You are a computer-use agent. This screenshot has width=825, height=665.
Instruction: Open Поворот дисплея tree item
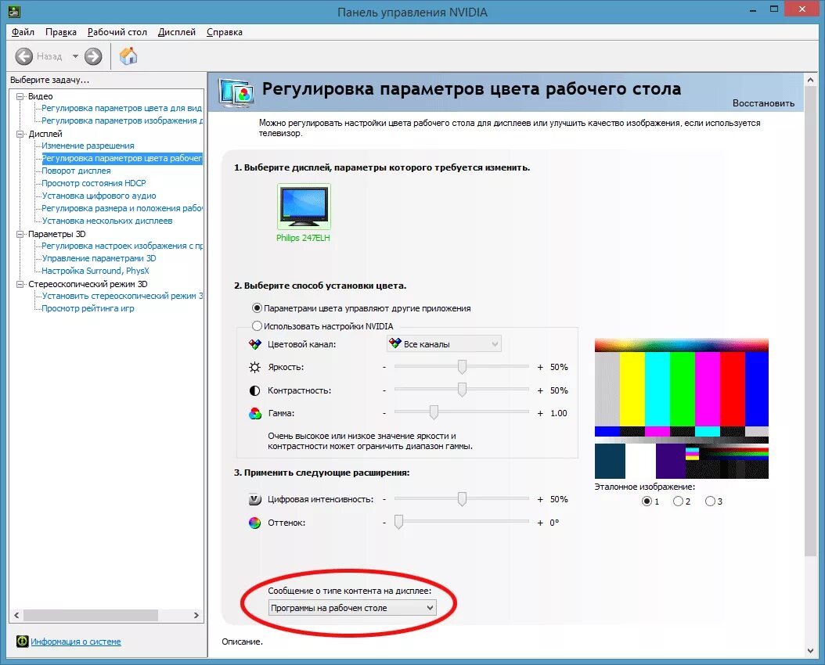[x=76, y=171]
